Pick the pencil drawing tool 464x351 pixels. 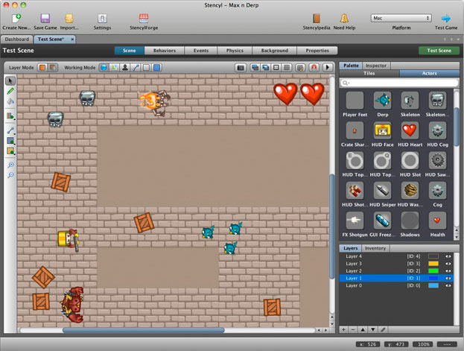[10, 91]
